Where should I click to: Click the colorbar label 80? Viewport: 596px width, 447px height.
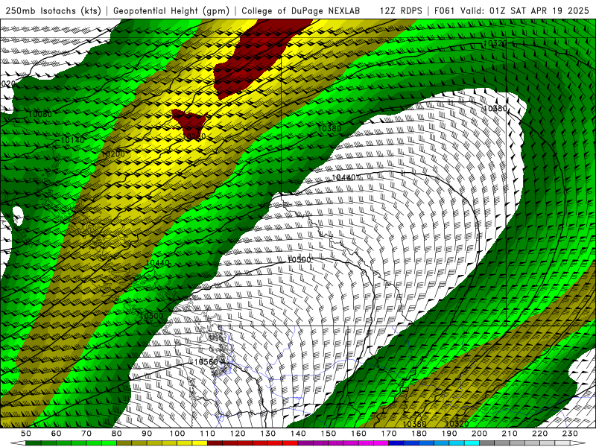tap(117, 434)
